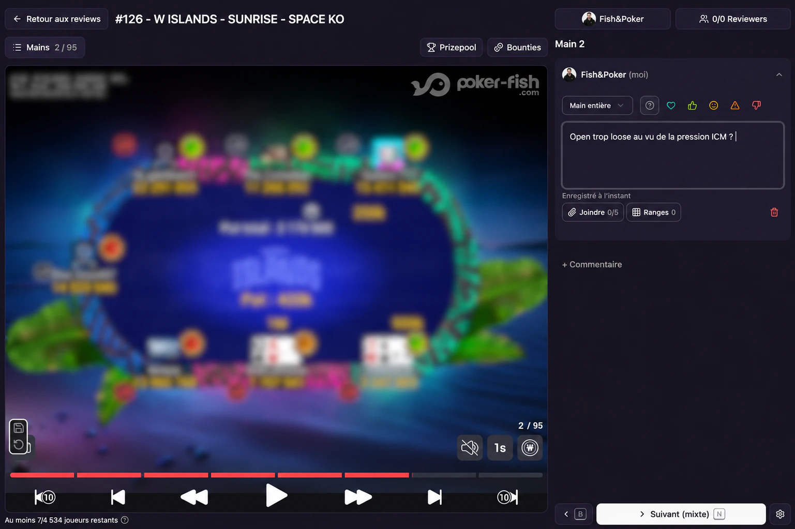Toggle the currency display icon

point(530,448)
